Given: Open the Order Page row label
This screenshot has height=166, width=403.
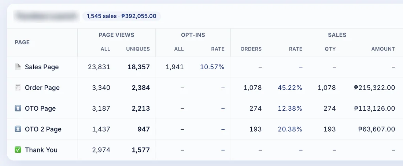Looking at the screenshot, I should pyautogui.click(x=42, y=88).
